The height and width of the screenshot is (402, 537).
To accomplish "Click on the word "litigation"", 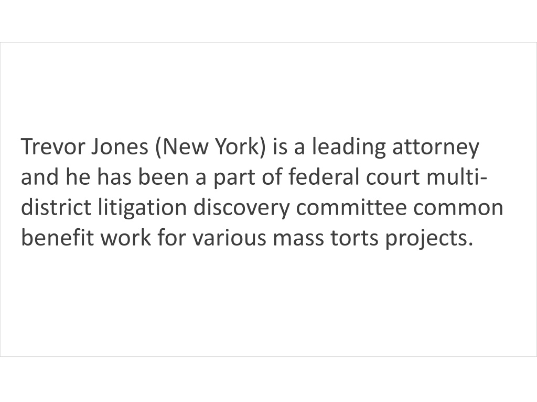I will point(143,209).
